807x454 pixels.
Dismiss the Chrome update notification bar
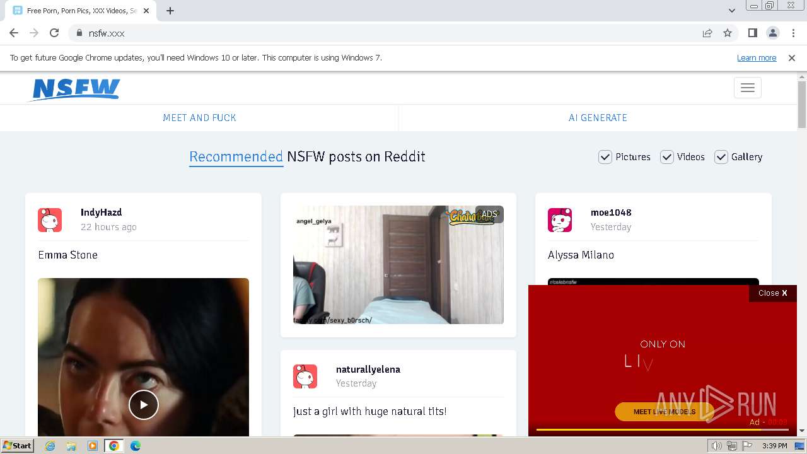tap(792, 57)
